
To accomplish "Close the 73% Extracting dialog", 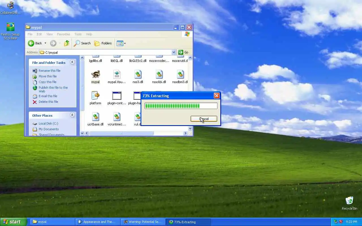I will coord(217,96).
